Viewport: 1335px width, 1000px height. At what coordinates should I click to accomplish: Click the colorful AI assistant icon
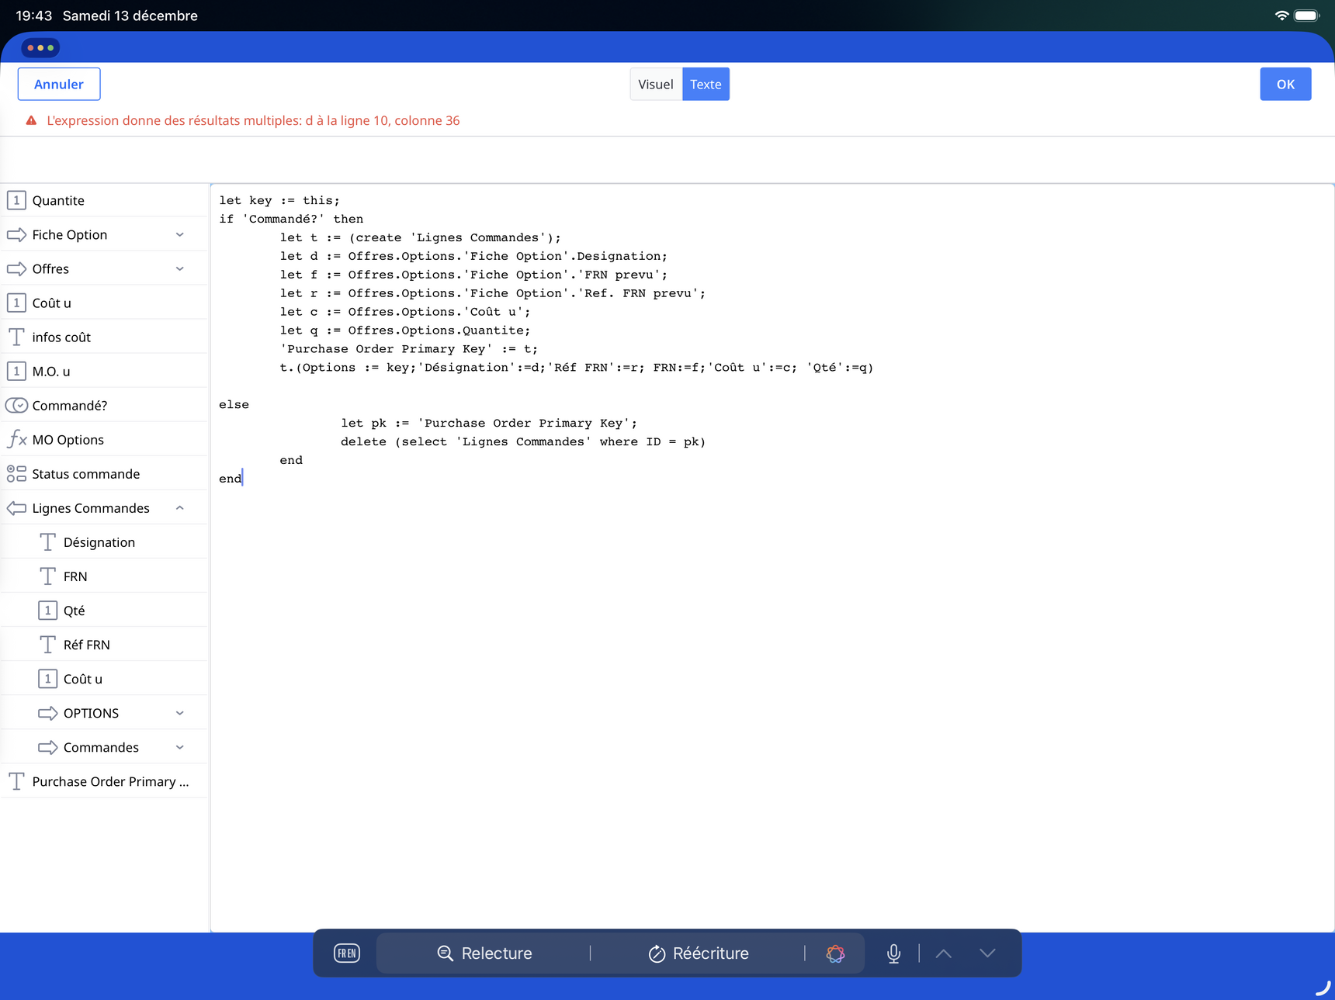coord(835,953)
